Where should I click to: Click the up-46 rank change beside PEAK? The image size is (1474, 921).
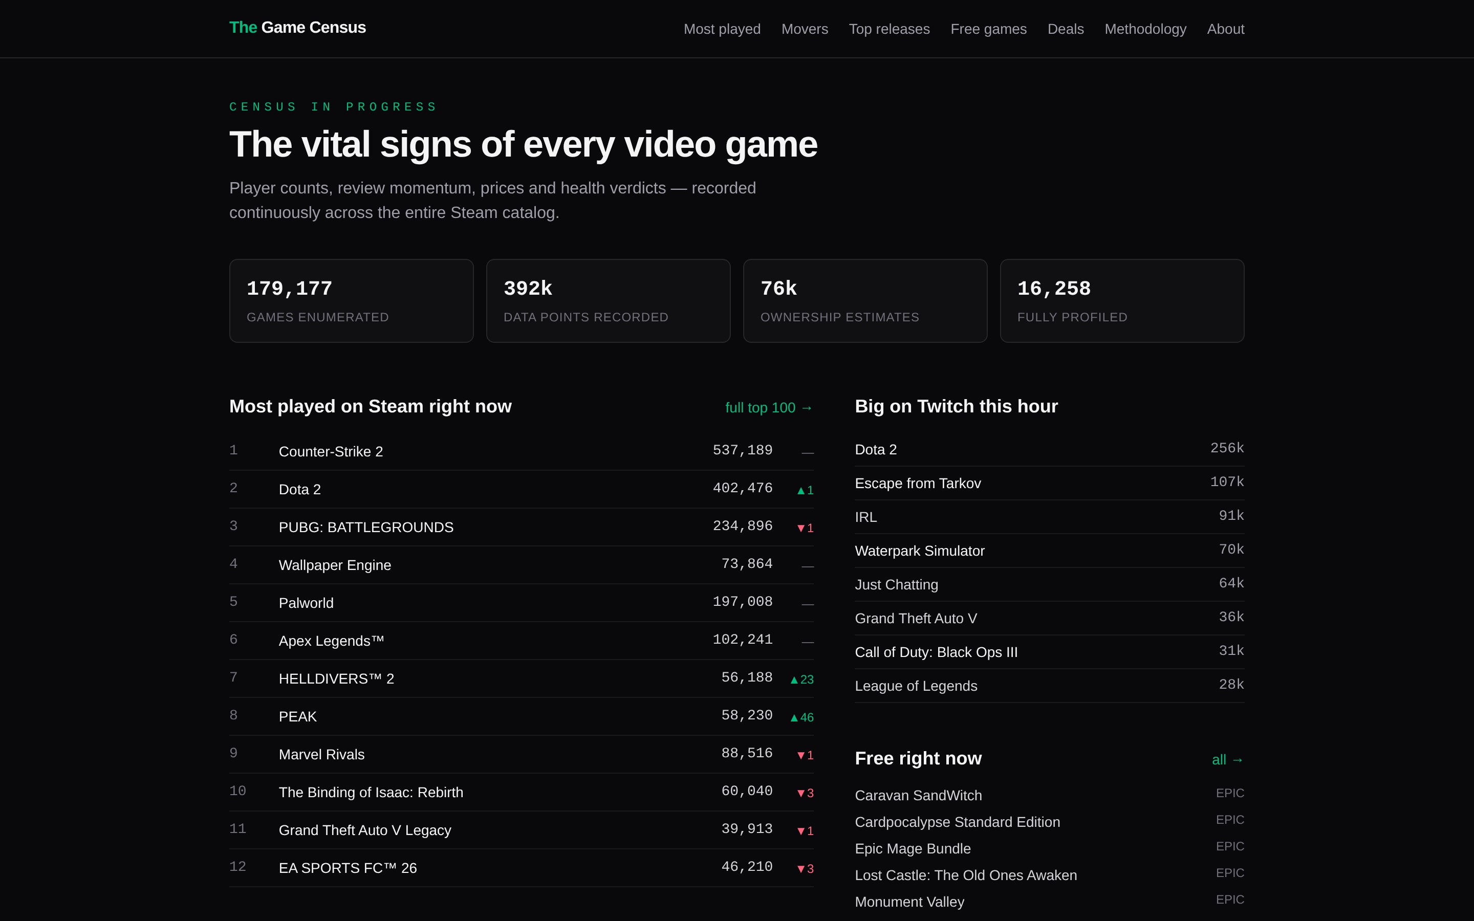[x=801, y=717]
